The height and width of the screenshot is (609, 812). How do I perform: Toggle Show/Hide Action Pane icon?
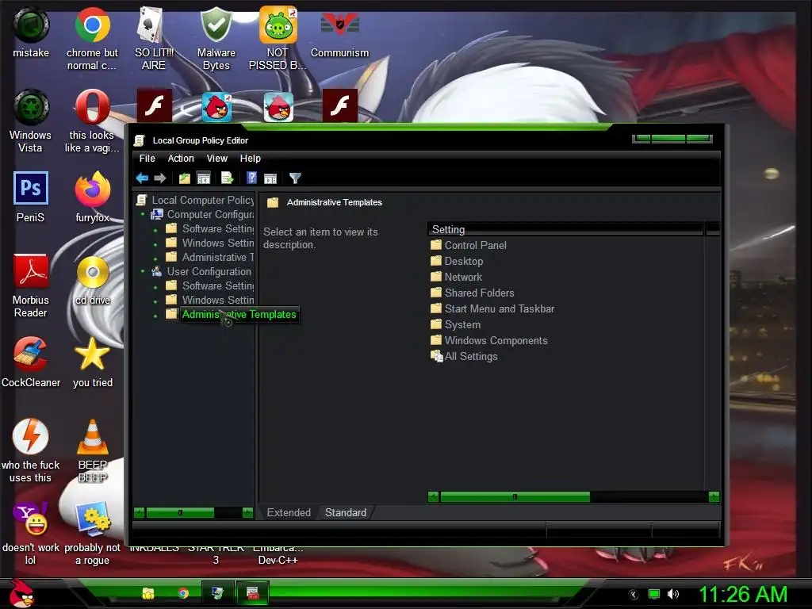tap(270, 178)
